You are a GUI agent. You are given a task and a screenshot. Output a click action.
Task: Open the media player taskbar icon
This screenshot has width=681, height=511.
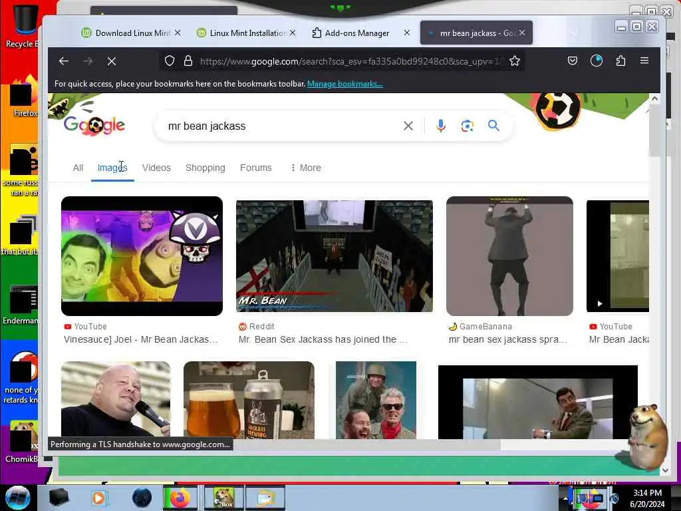pyautogui.click(x=98, y=498)
